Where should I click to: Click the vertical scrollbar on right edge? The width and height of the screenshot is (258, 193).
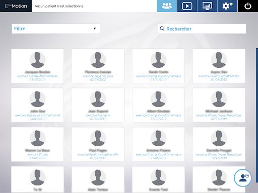pos(257,115)
